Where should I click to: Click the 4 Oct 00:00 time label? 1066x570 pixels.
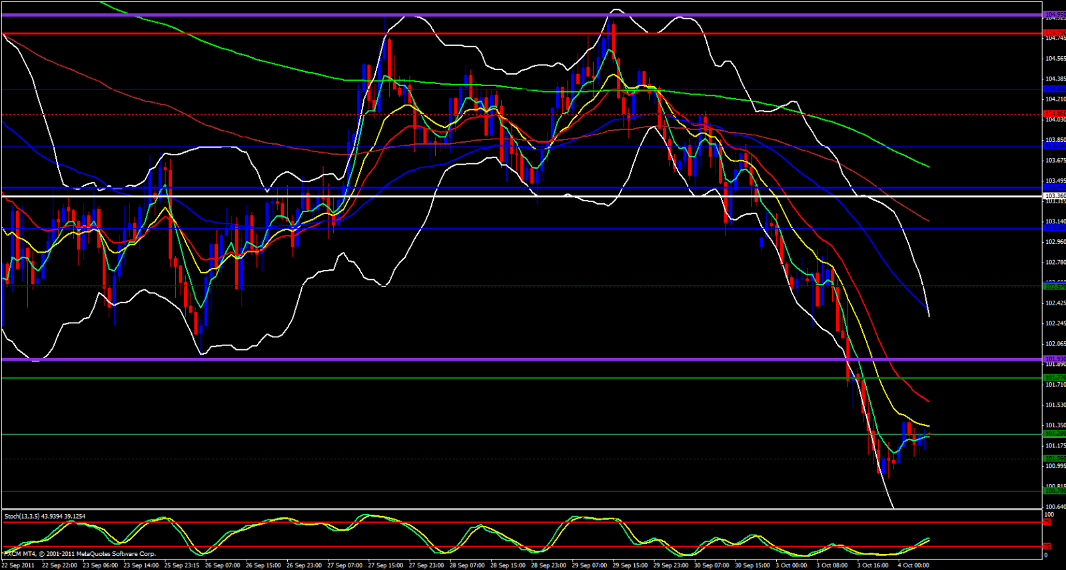click(915, 565)
